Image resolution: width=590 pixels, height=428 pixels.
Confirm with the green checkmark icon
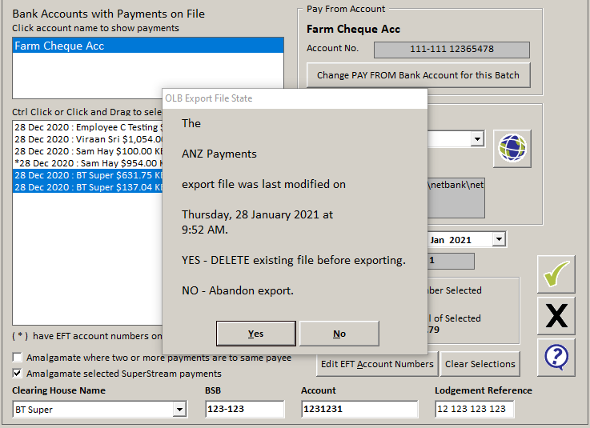556,274
